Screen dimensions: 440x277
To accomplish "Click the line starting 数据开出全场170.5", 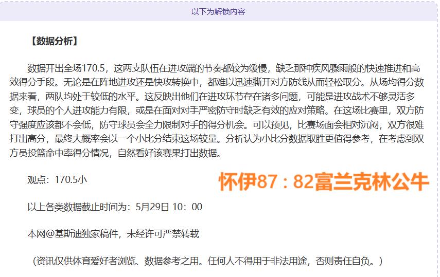I will pos(224,68).
